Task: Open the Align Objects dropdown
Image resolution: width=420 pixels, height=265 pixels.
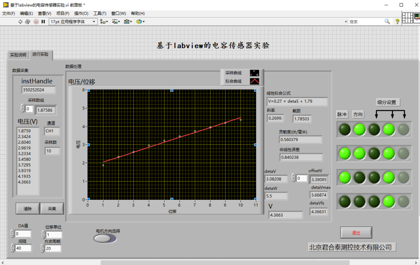Action: click(104, 22)
